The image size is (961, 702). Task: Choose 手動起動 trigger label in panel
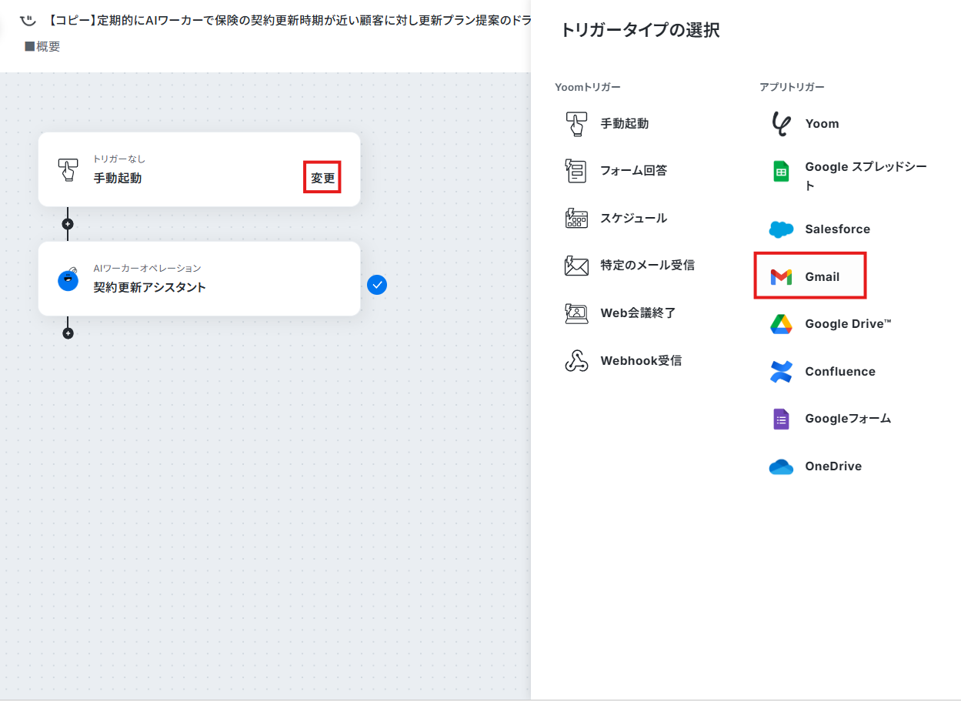coord(624,123)
